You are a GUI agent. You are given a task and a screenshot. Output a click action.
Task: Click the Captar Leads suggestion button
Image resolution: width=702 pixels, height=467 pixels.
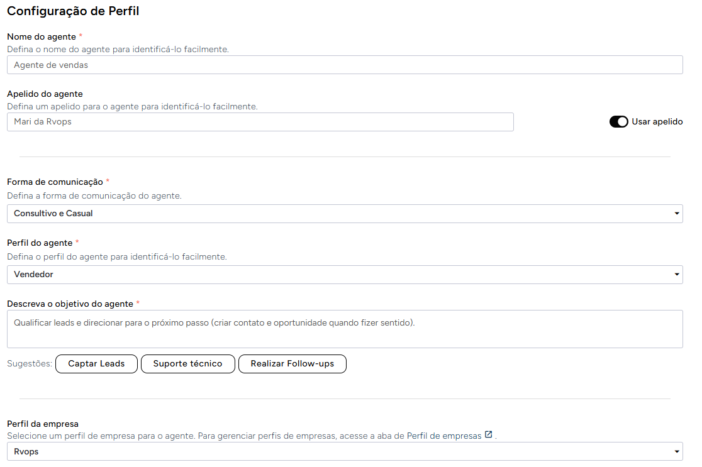pyautogui.click(x=96, y=364)
